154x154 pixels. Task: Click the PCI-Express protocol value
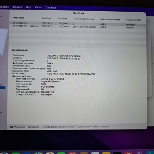pos(48,87)
